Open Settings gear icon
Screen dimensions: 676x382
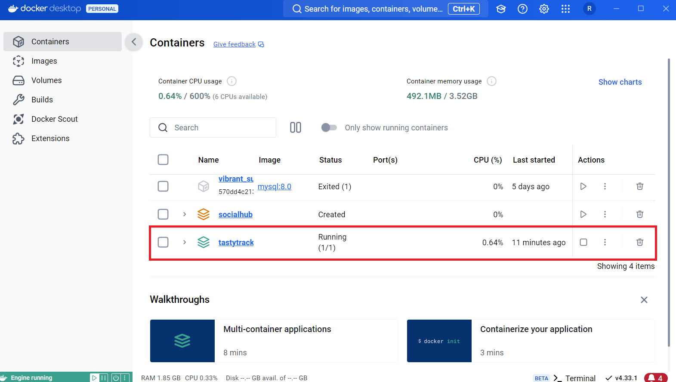544,9
